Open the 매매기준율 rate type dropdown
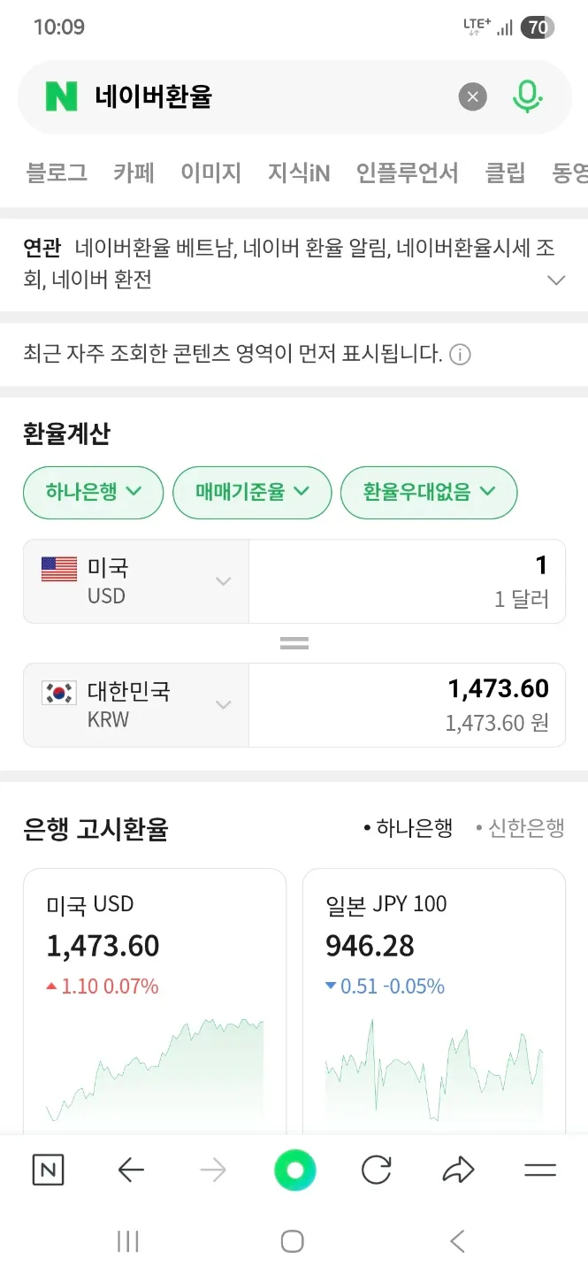The image size is (588, 1274). coord(252,492)
